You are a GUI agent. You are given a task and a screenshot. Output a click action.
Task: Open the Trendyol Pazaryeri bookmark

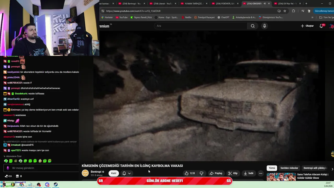click(204, 17)
